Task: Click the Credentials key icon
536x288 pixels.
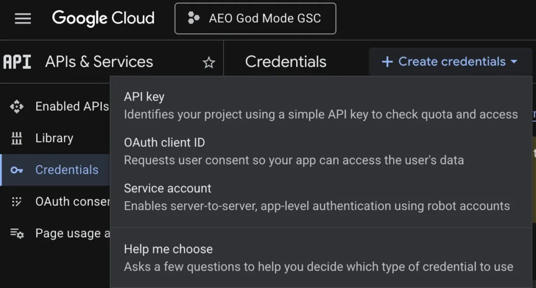Action: click(x=17, y=170)
